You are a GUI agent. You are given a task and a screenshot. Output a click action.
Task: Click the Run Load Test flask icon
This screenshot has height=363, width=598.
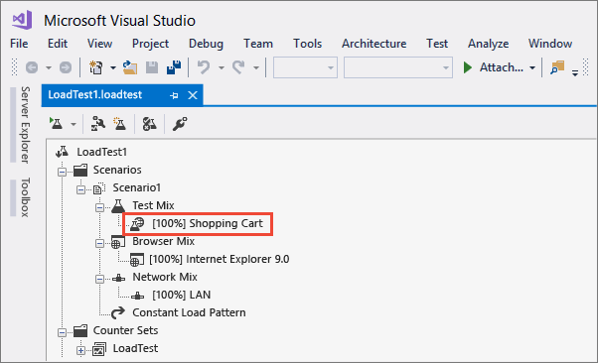pyautogui.click(x=57, y=123)
